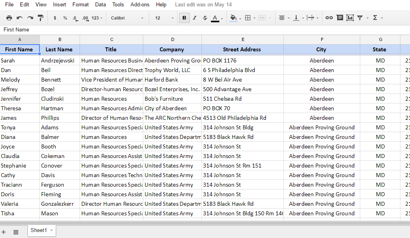Select the Company header cell

(x=172, y=49)
